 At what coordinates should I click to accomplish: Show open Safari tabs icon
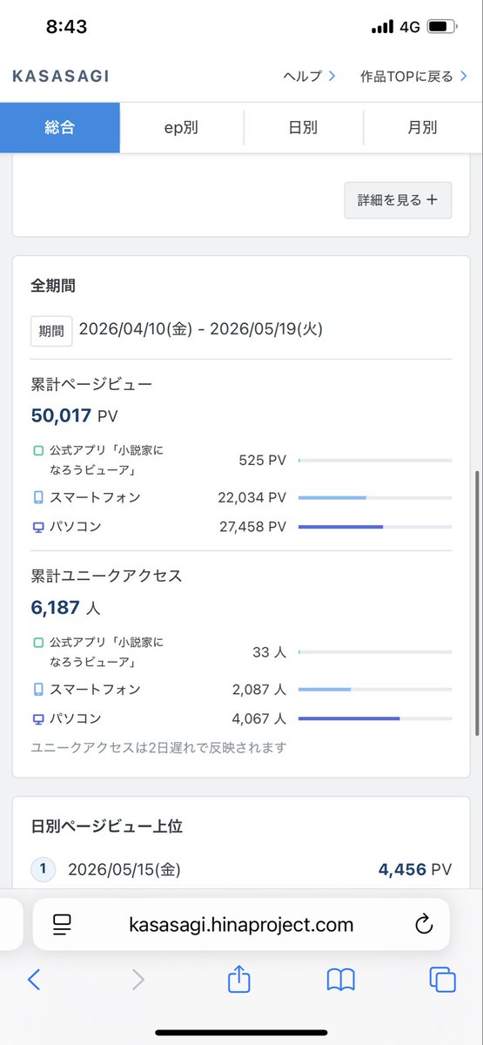click(443, 980)
